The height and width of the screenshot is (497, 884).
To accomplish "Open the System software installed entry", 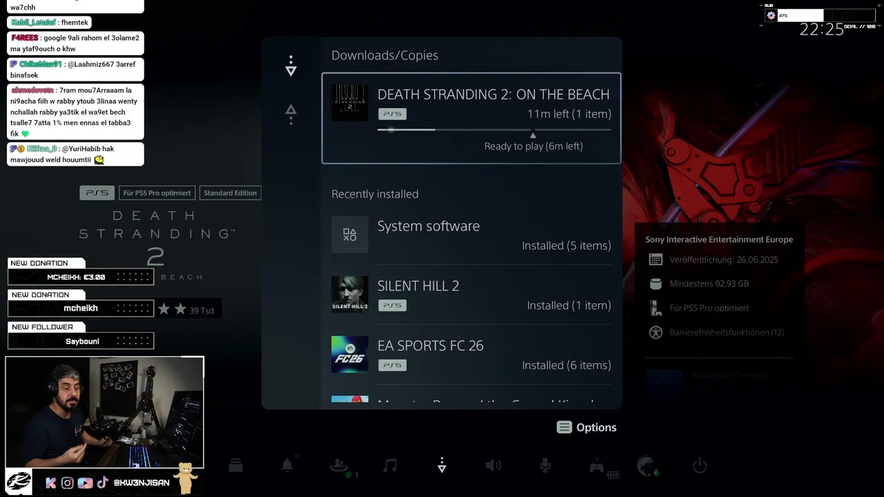I will point(471,235).
